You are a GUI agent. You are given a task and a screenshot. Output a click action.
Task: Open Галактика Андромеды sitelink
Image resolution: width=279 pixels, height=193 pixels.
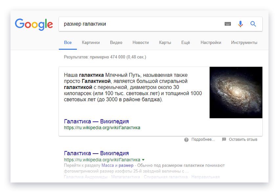(86, 177)
